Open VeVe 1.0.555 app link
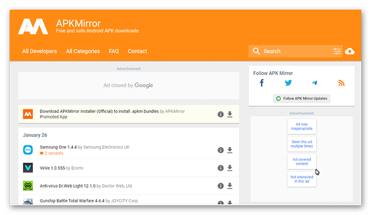The image size is (371, 215). 53,168
